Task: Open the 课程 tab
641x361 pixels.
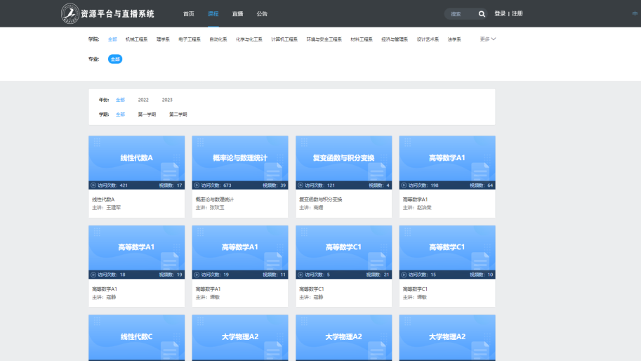Action: (x=213, y=14)
